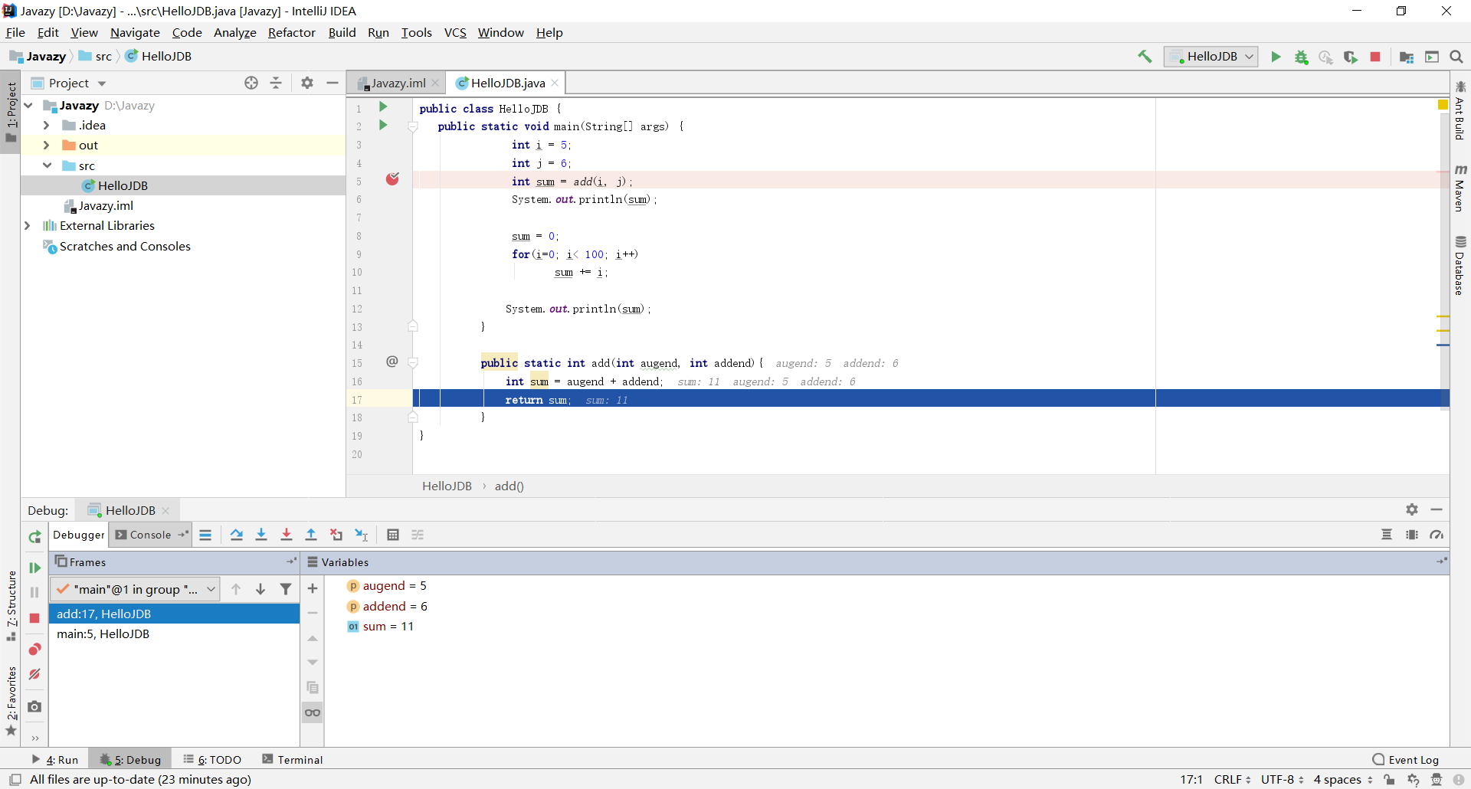Click blue marker on editor error stripe
Viewport: 1471px width, 789px height.
(1443, 345)
